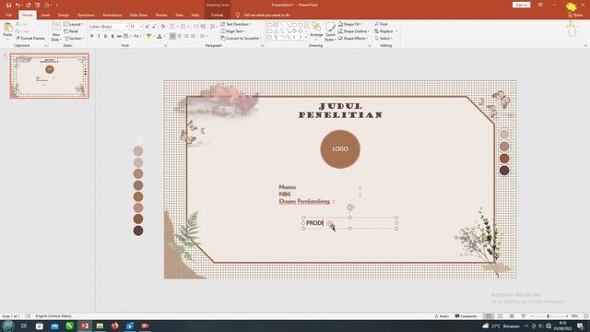This screenshot has width=590, height=332.
Task: Insert a New Slide
Action: coord(55,31)
